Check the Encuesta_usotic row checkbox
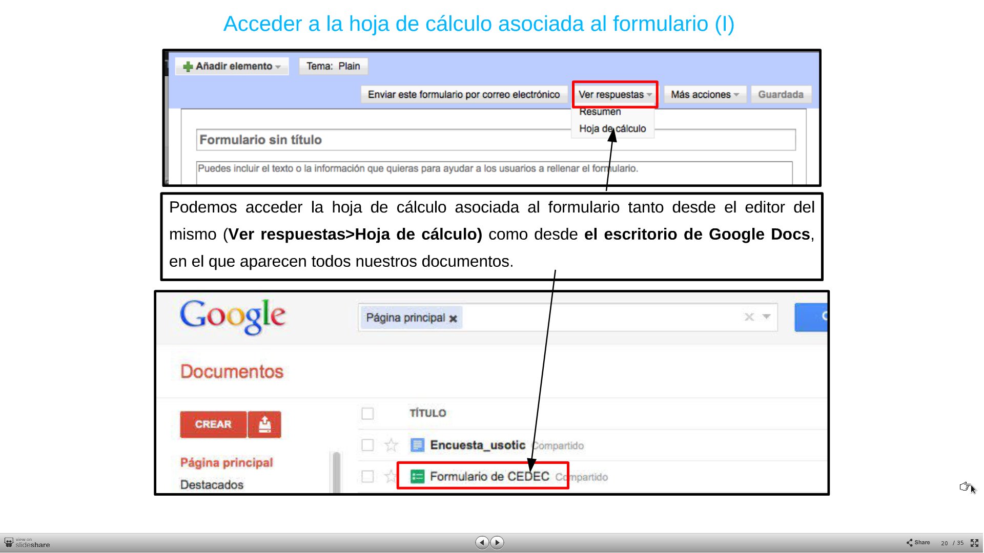 tap(367, 445)
